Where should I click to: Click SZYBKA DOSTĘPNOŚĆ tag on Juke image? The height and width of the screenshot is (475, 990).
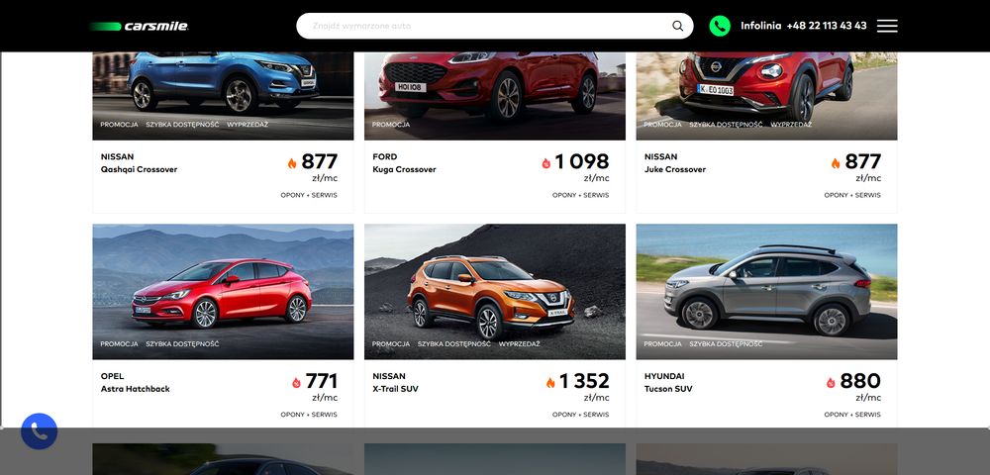coord(726,125)
